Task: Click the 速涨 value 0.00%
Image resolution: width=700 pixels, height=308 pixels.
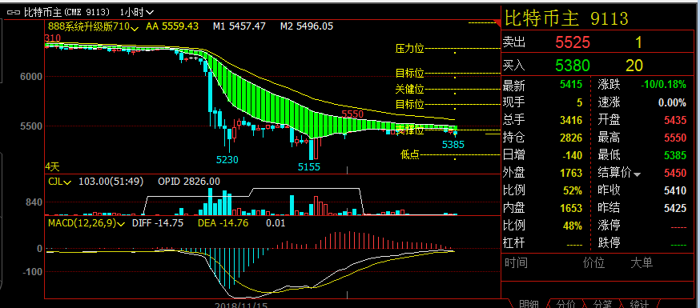Action: 672,102
